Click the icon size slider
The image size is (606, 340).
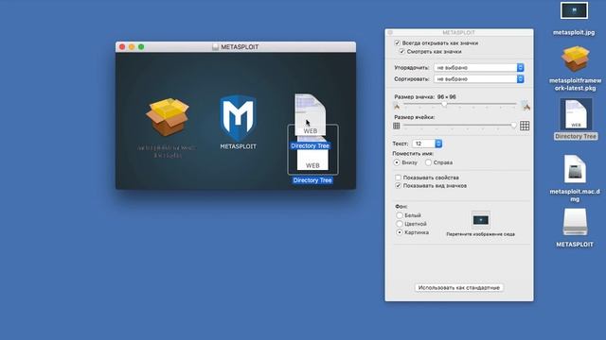(x=460, y=104)
